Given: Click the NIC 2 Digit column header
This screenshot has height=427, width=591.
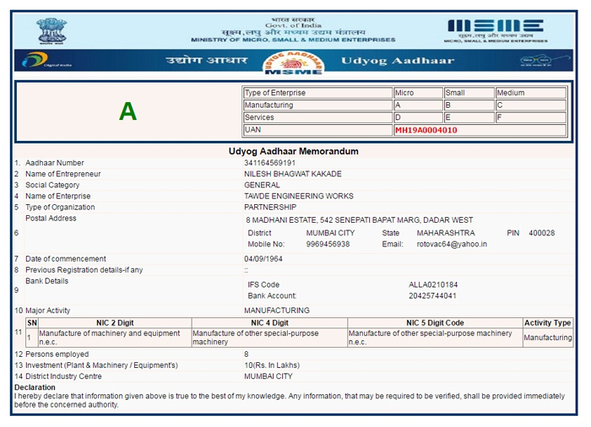Looking at the screenshot, I should click(115, 323).
